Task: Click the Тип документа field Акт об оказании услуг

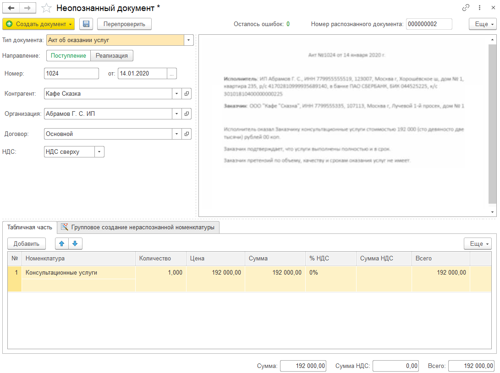Action: coord(115,40)
